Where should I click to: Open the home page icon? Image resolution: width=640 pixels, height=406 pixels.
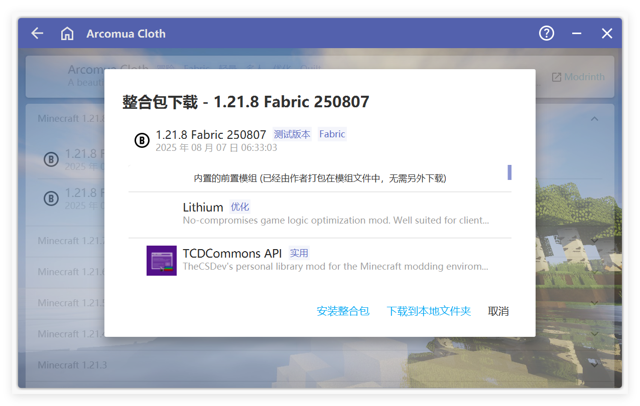[67, 34]
